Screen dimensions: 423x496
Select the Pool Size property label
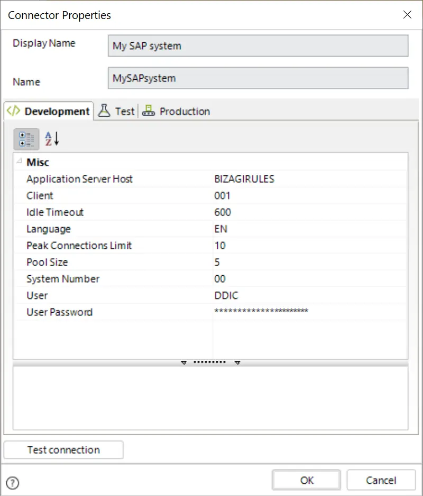coord(47,262)
